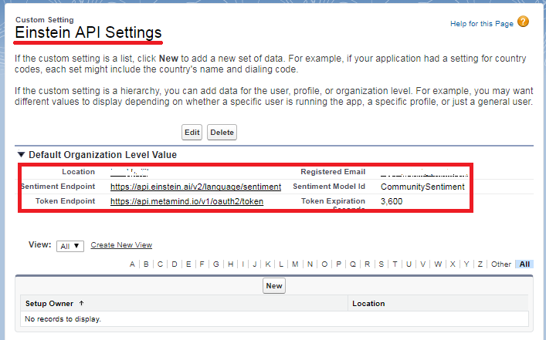The width and height of the screenshot is (546, 340).
Task: Filter records by letter M
Action: tap(295, 264)
